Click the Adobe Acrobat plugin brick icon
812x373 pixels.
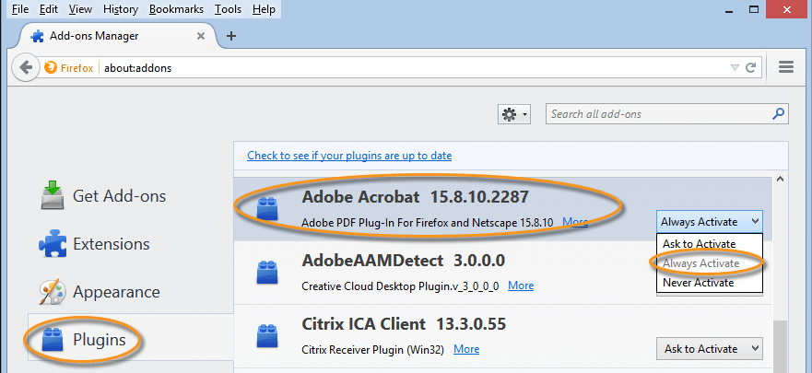pyautogui.click(x=267, y=209)
